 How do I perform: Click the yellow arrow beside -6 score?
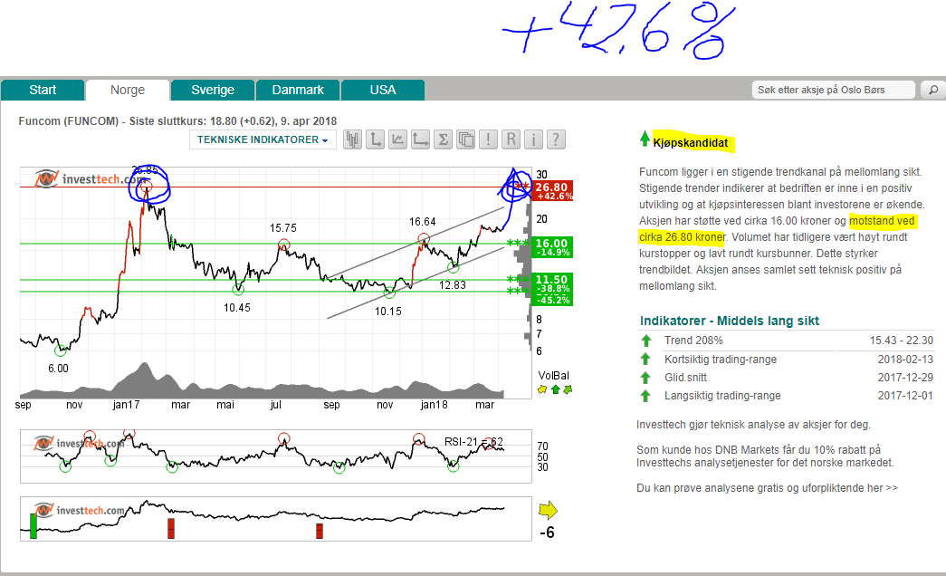tap(548, 510)
